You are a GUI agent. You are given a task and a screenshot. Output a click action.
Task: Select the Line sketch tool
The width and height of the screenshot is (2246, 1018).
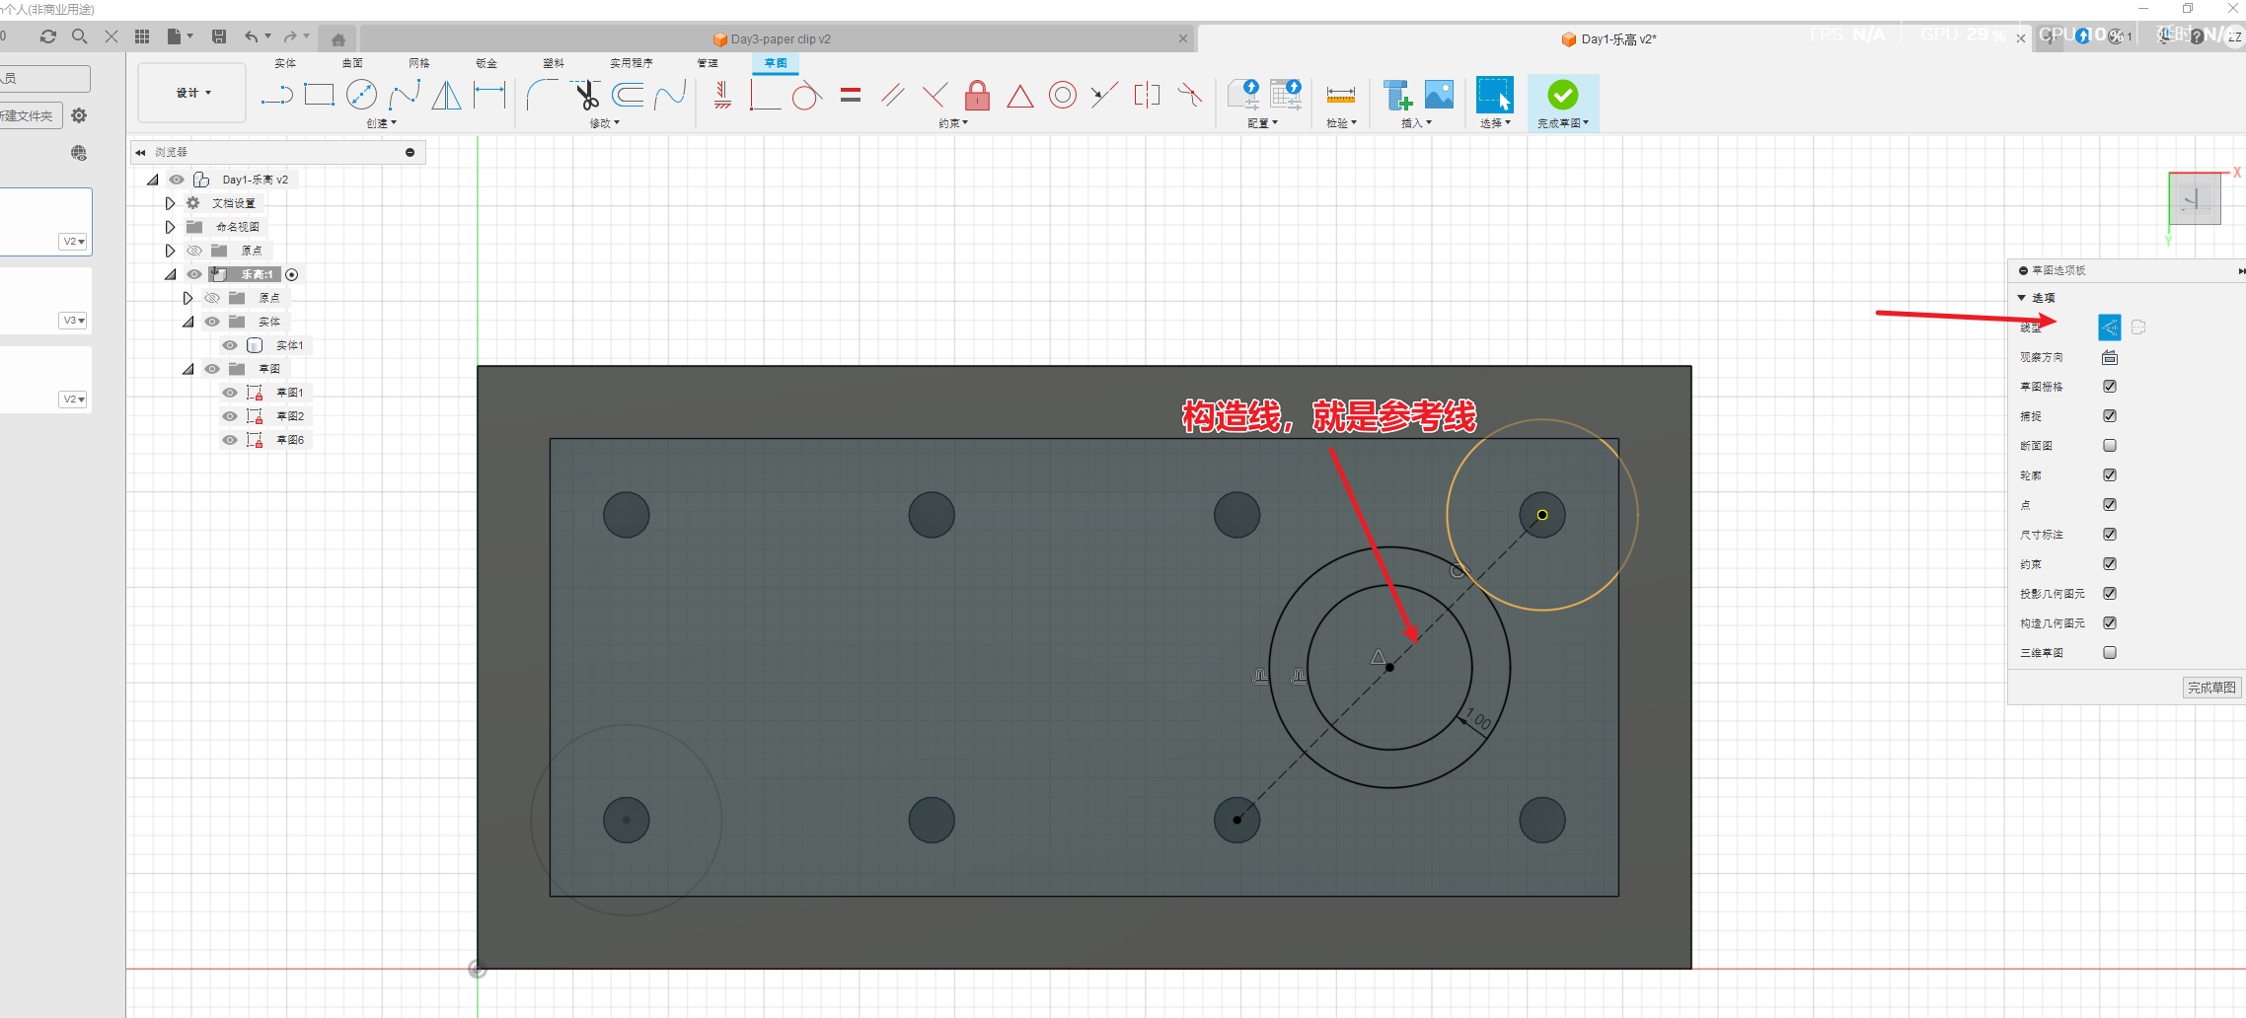point(277,96)
